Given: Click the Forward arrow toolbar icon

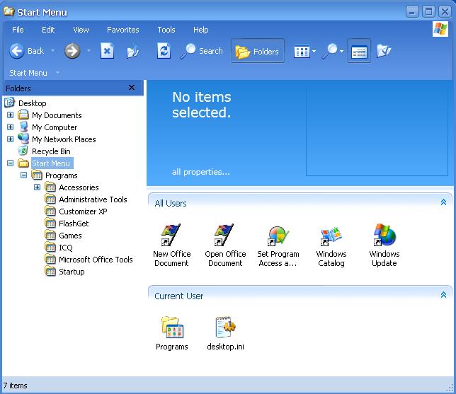Looking at the screenshot, I should pyautogui.click(x=72, y=51).
